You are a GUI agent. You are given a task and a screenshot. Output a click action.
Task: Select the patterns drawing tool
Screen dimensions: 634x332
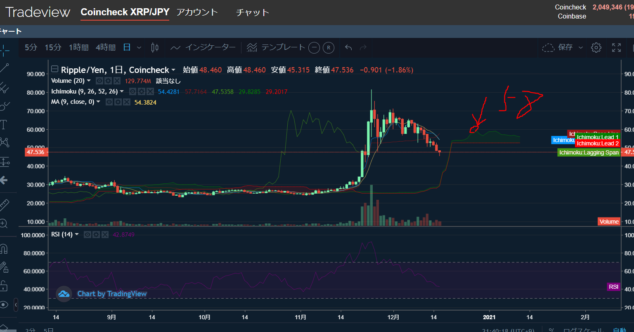pos(4,143)
